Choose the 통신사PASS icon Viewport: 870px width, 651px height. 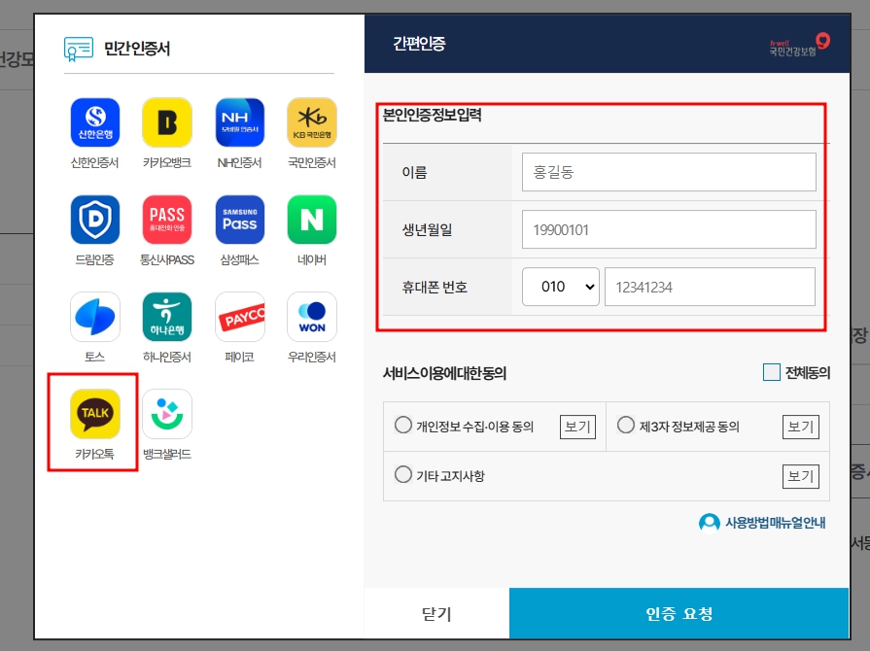[167, 220]
